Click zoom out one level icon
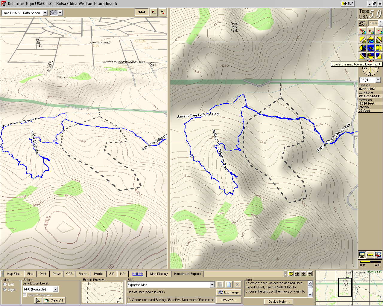Screen dimensions: 383x306 [x=370, y=31]
